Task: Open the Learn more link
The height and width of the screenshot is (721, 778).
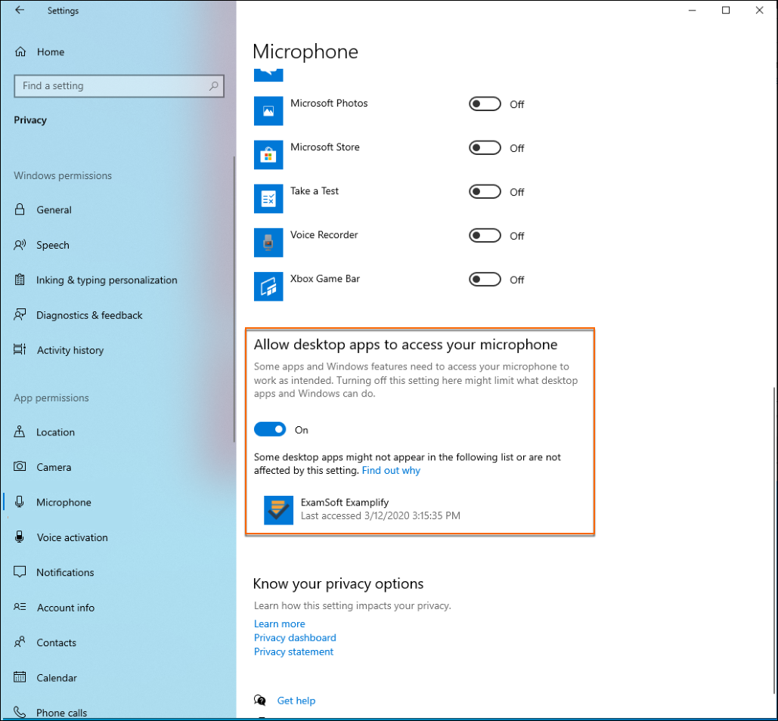Action: 279,624
